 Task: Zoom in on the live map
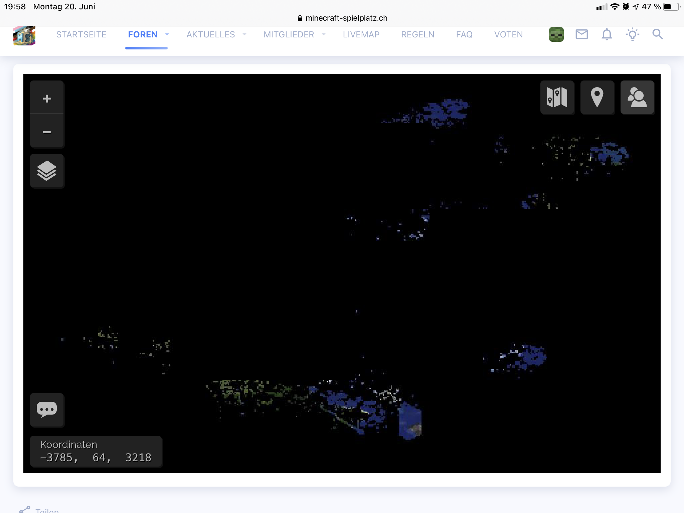pyautogui.click(x=47, y=98)
